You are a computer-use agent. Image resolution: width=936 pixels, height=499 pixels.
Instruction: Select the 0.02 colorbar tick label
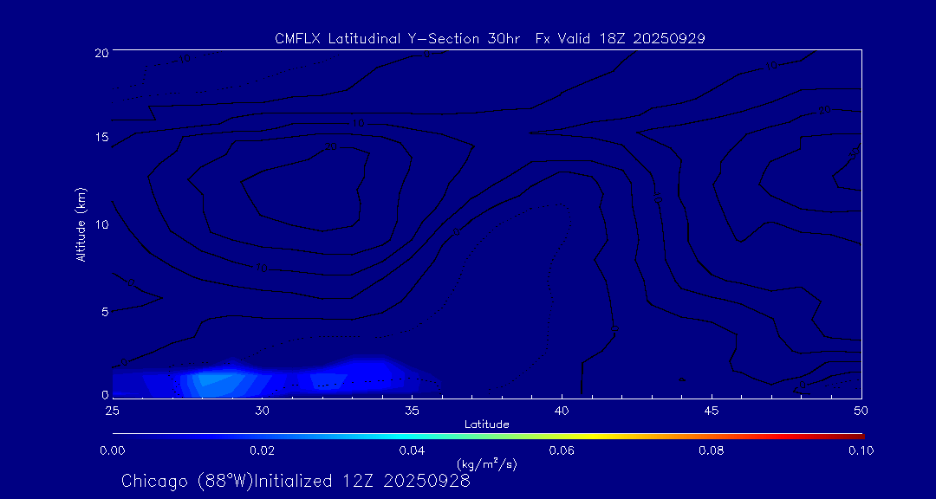[x=262, y=450]
